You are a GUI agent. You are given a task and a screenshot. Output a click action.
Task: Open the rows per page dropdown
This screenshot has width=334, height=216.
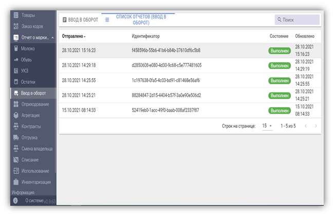tap(267, 126)
